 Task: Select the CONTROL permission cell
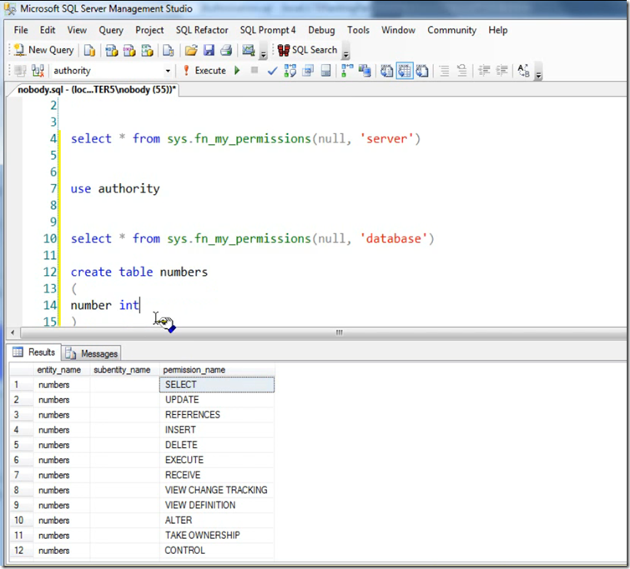[217, 550]
